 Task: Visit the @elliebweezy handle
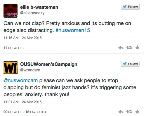pyautogui.click(x=32, y=13)
